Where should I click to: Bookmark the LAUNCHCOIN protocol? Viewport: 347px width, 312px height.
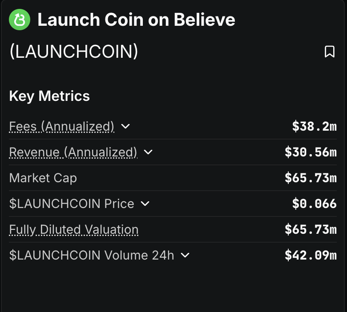[330, 52]
